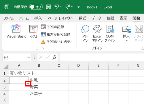Screen dimensions: 144x104
Task: Switch to the 校閲 tab
Action: (x=110, y=18)
